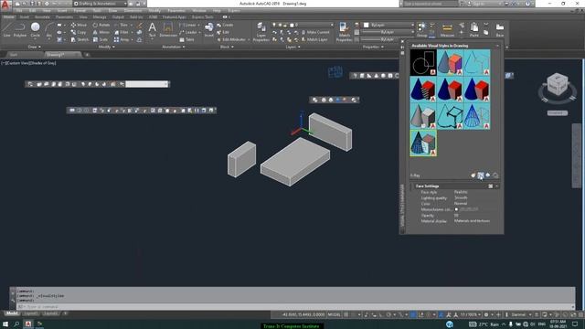Viewport: 585px width, 329px height.
Task: Collapse the Face Settings section
Action: pos(496,186)
